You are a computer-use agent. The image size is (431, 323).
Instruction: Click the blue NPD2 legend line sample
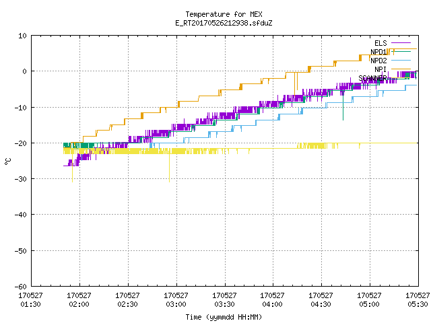tap(401, 61)
